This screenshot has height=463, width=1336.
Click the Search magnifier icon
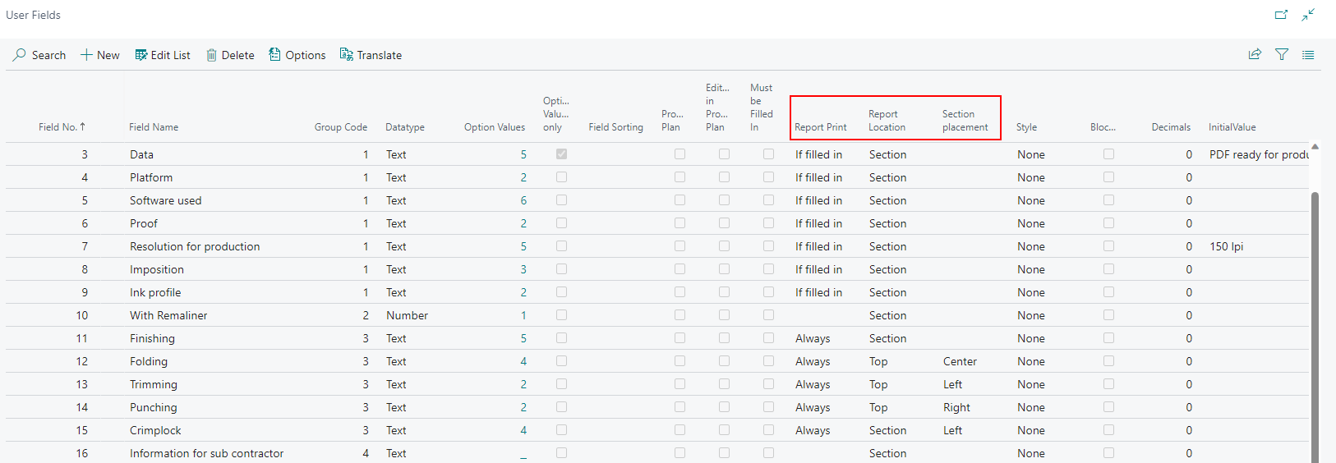pyautogui.click(x=20, y=55)
